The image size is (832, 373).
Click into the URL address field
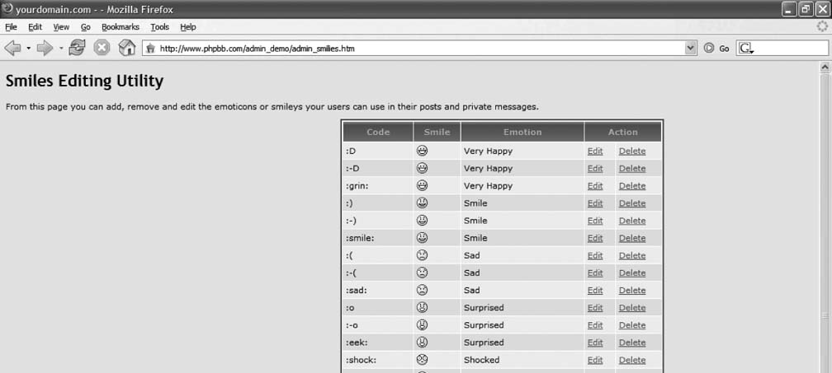pyautogui.click(x=413, y=49)
